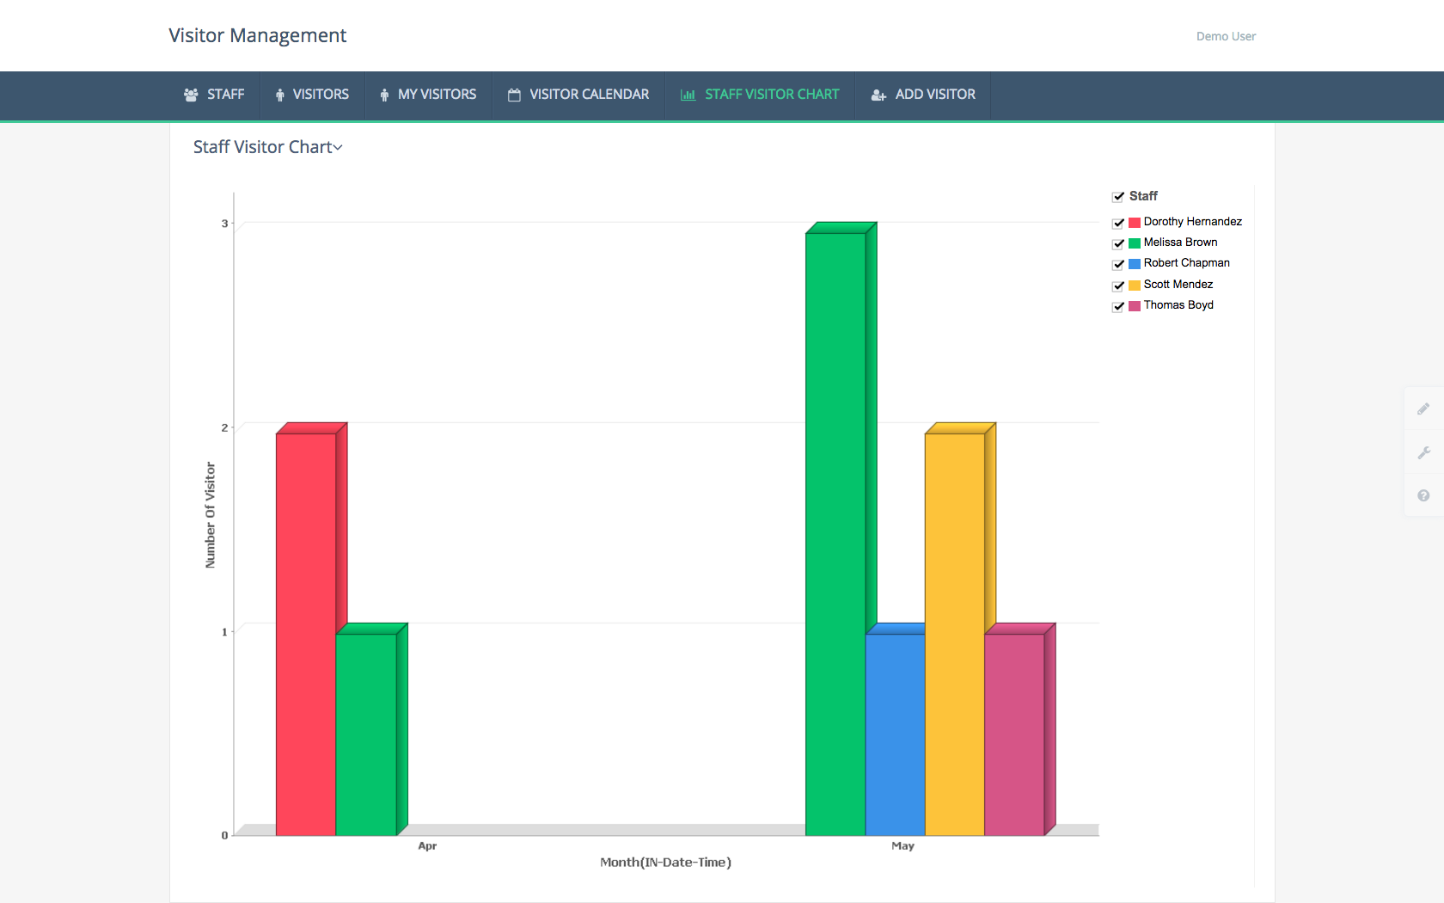
Task: Click the Number Of Visitor axis title
Action: coord(211,515)
